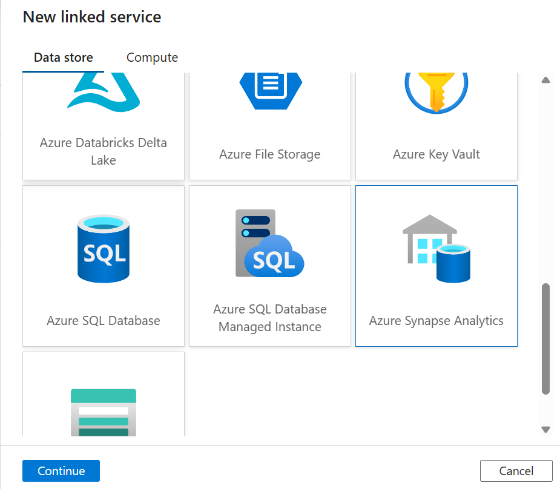Click the scrollbar down arrow
Viewport: 560px width, 489px height.
(545, 429)
